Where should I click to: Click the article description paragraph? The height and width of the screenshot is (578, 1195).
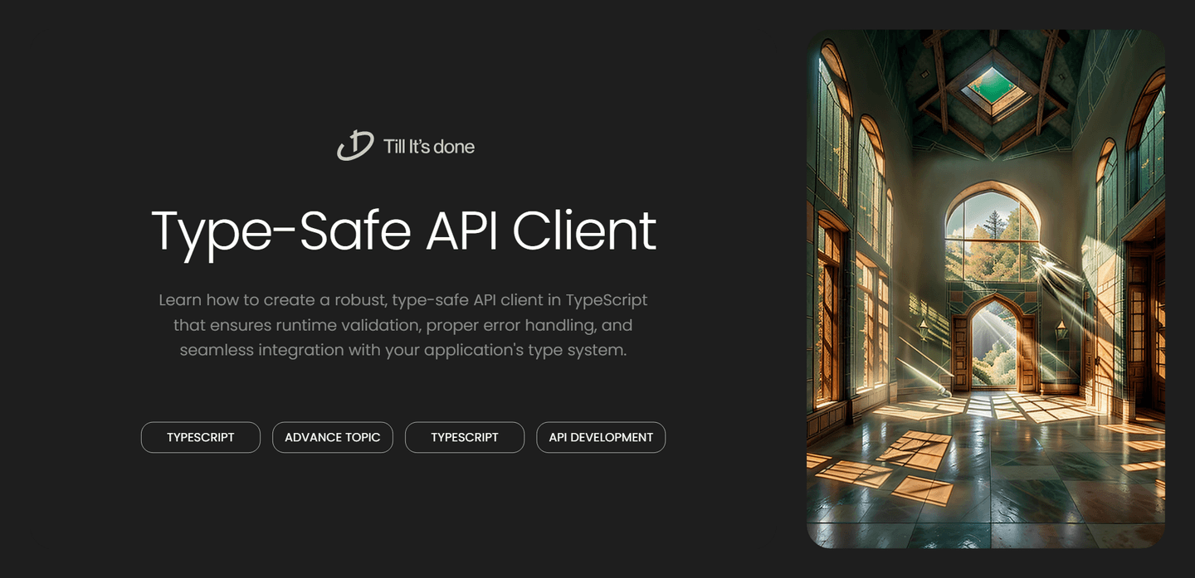(x=404, y=324)
